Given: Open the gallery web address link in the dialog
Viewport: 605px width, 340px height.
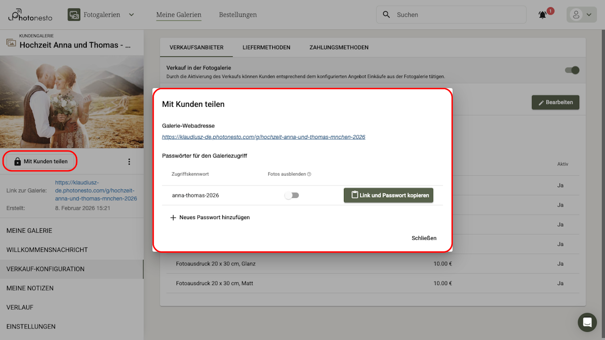Looking at the screenshot, I should 263,137.
